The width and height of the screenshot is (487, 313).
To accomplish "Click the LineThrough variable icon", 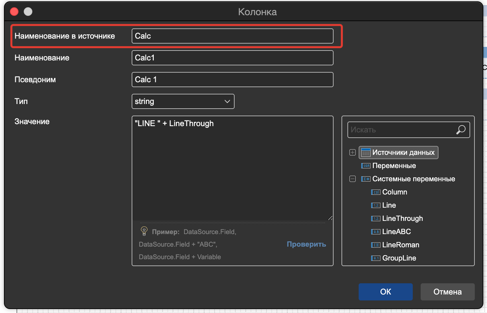I will [376, 219].
